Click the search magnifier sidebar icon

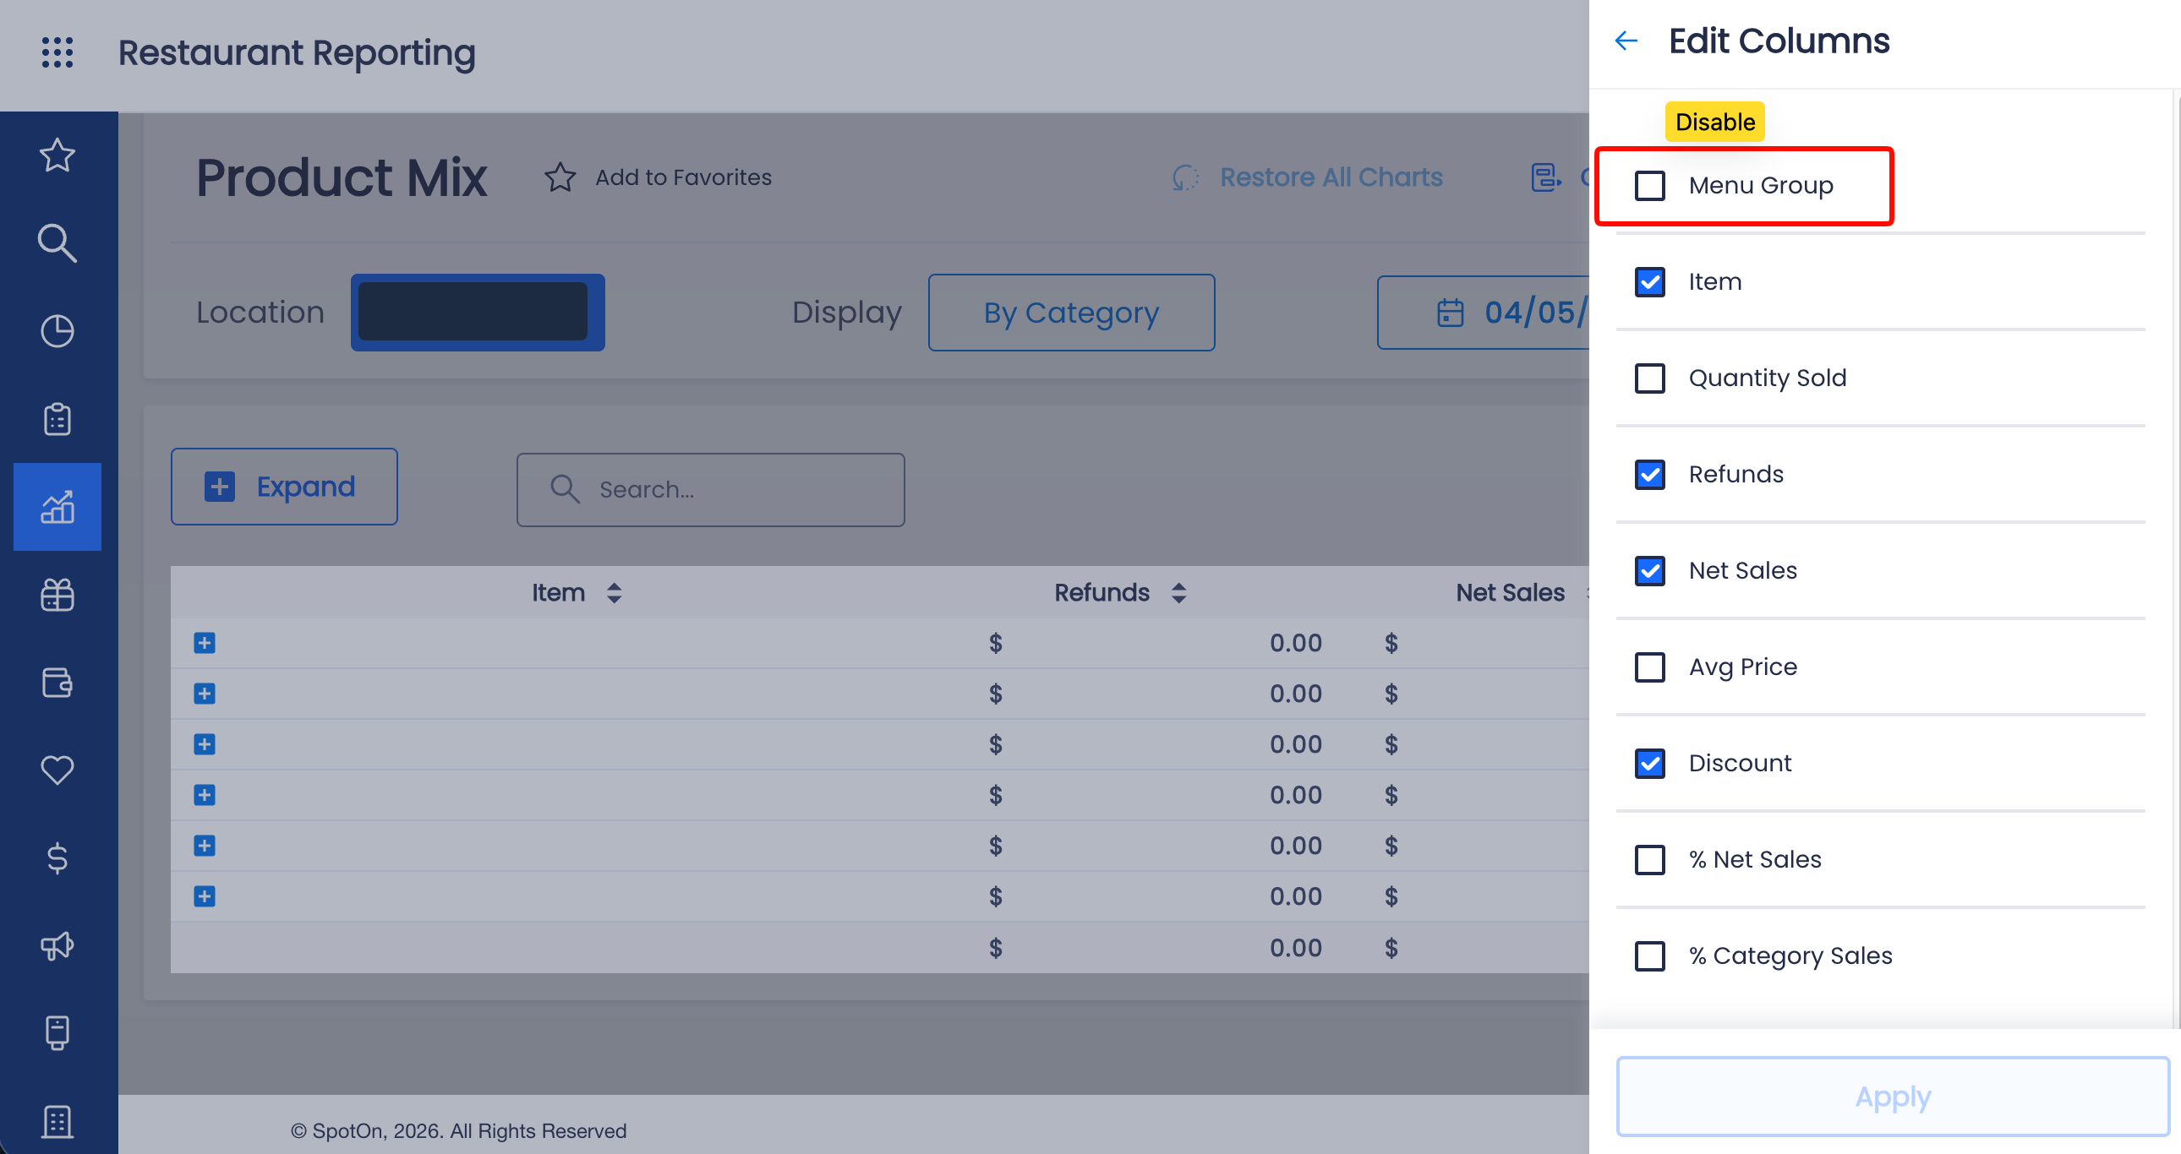pyautogui.click(x=57, y=243)
